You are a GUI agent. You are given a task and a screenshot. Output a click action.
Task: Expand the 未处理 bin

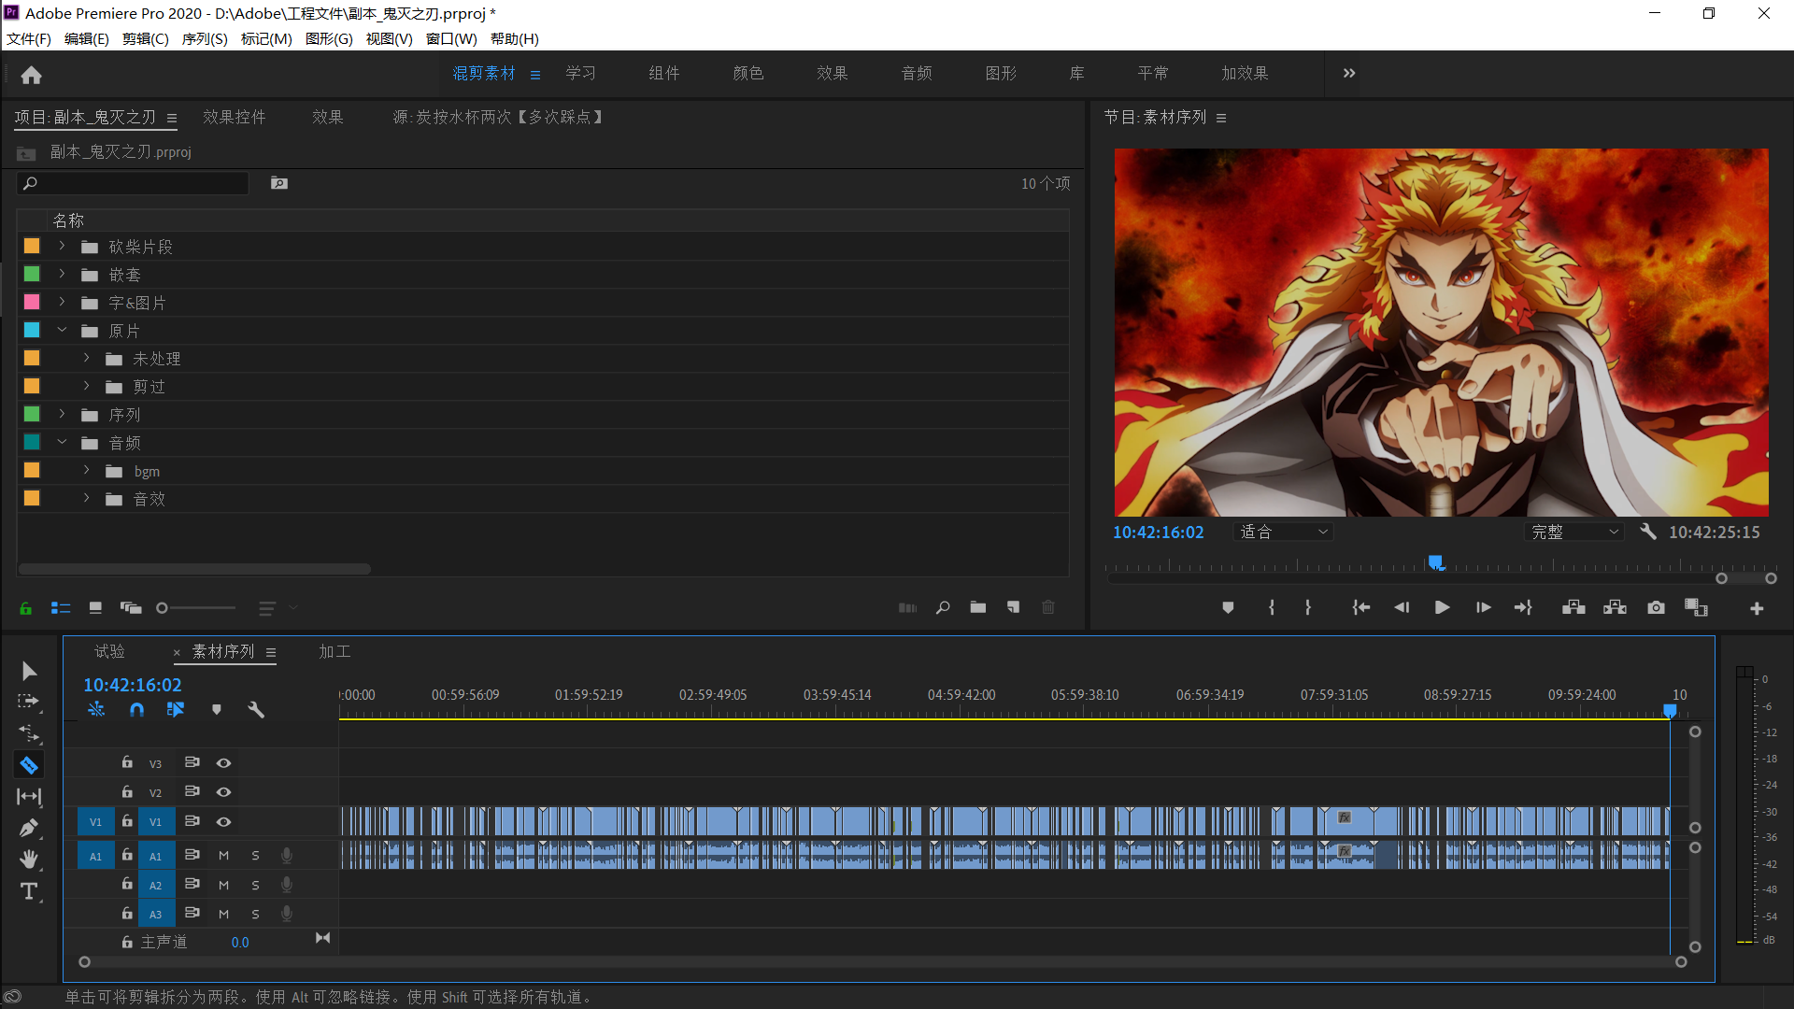(86, 359)
